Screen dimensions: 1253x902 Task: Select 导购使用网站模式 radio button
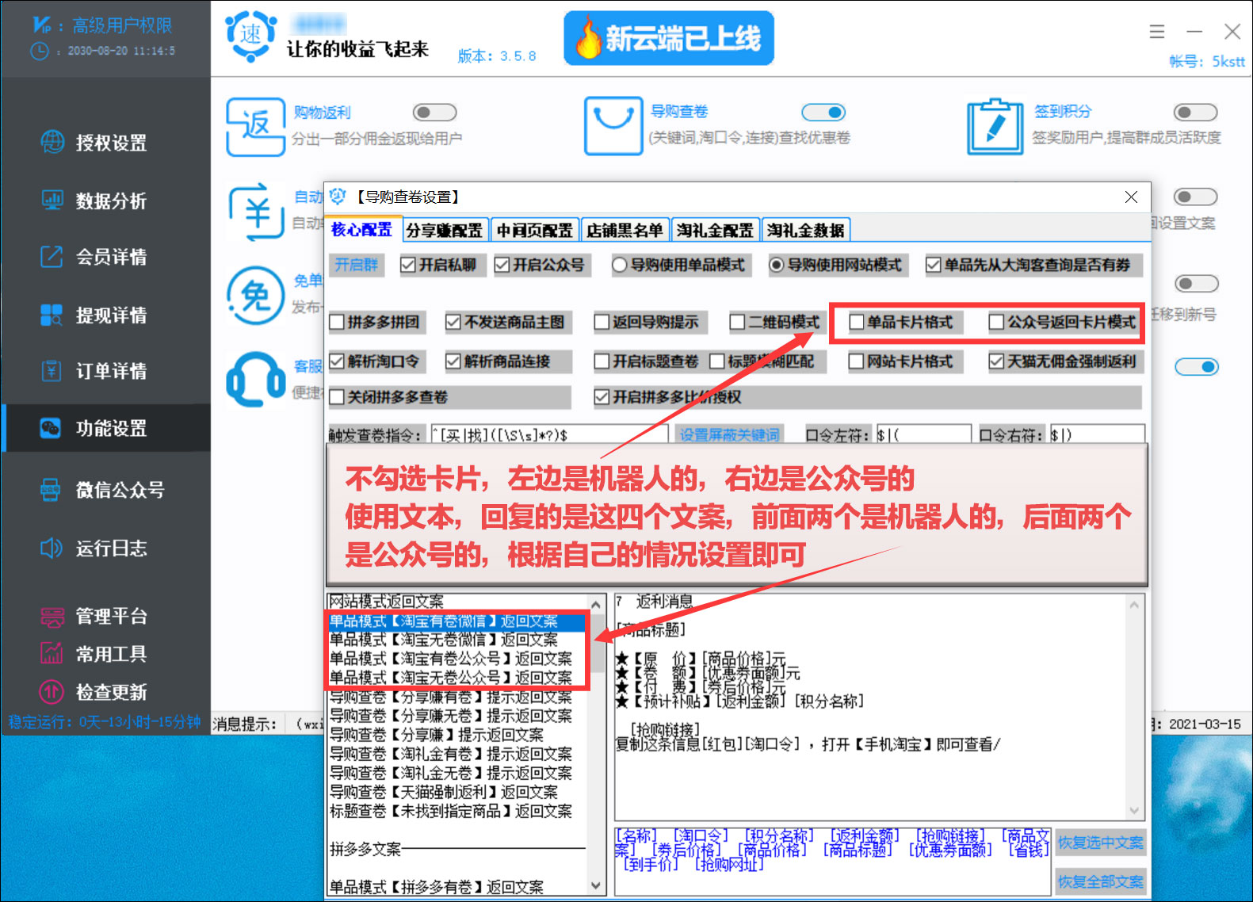[x=777, y=265]
